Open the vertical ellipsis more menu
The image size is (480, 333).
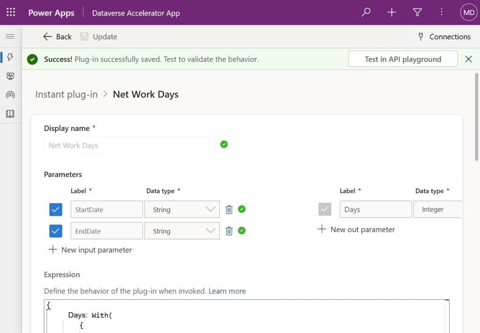coord(442,12)
